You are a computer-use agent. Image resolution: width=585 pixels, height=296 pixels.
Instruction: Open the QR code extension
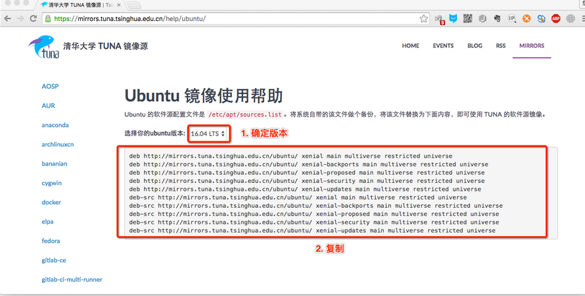(468, 18)
